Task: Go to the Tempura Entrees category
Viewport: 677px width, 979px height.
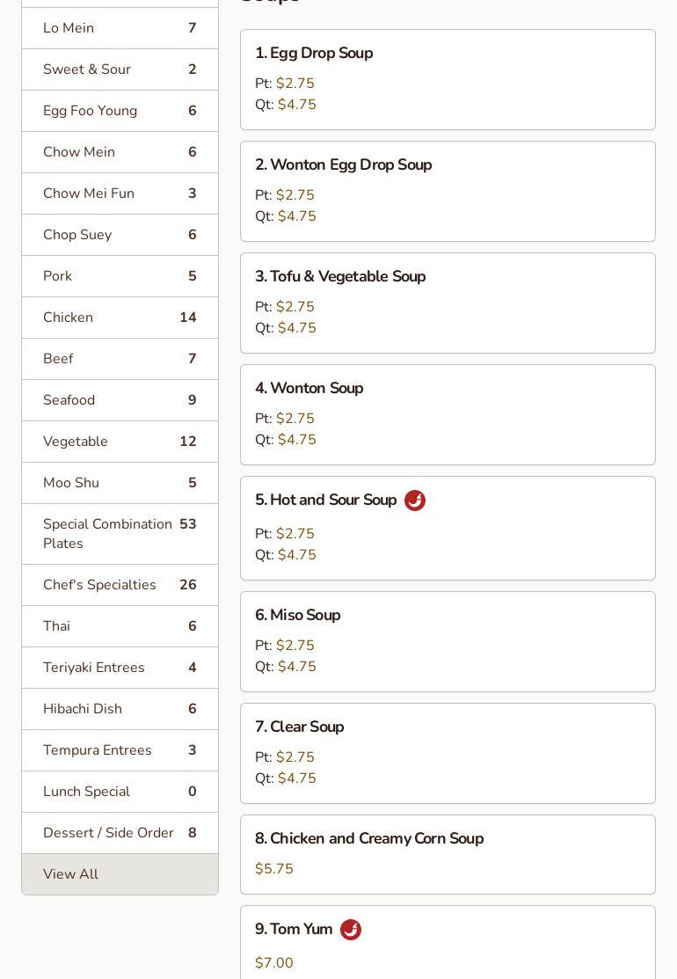Action: click(120, 750)
